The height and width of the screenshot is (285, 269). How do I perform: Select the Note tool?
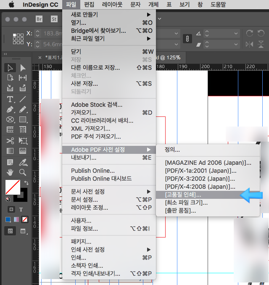10,162
